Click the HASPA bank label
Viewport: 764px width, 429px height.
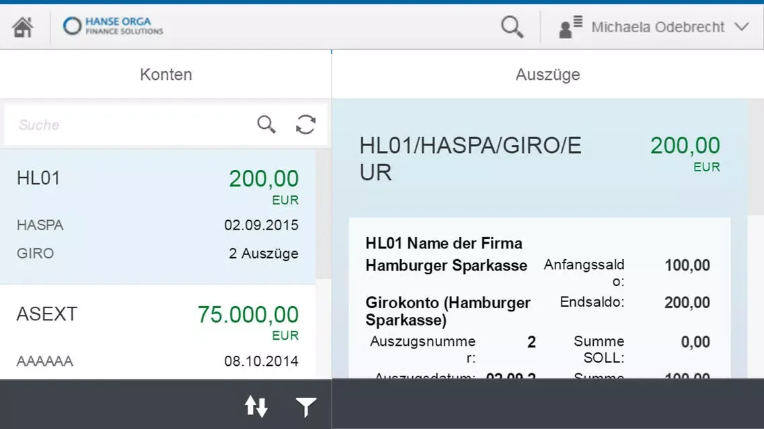click(x=40, y=225)
